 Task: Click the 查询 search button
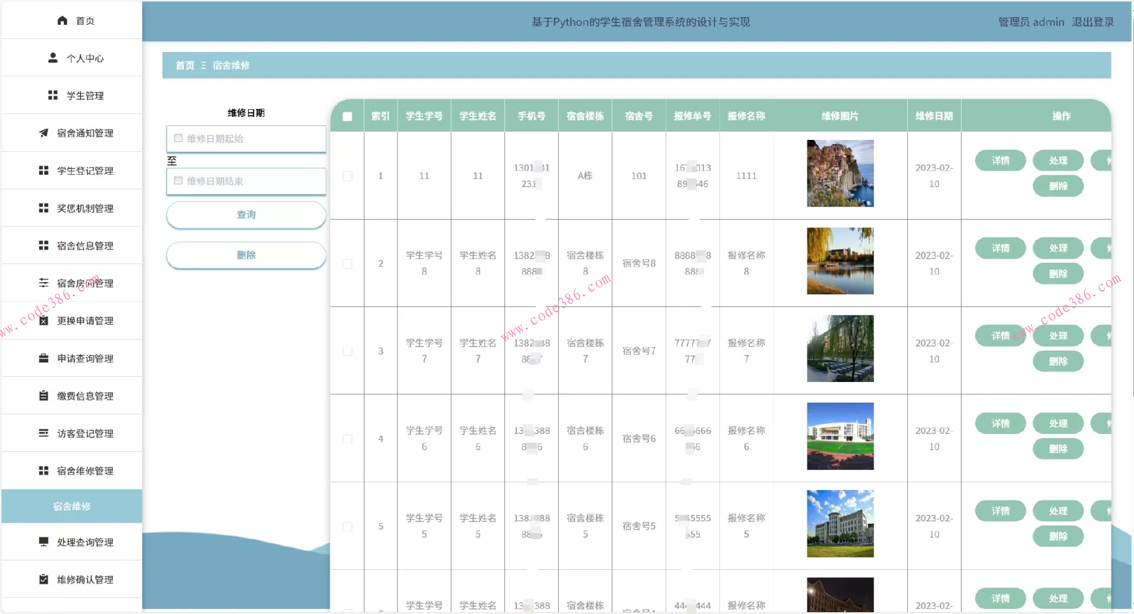(x=246, y=215)
